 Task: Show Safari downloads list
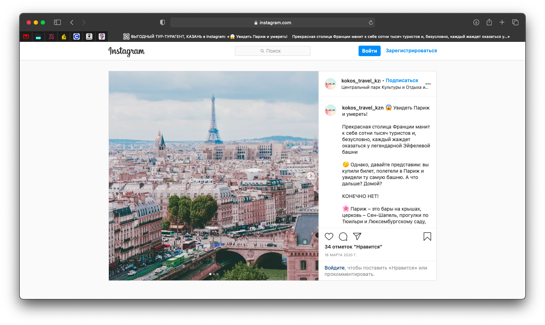coord(476,22)
